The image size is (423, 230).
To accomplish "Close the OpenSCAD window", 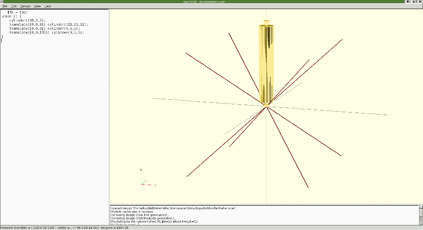I will [420, 2].
